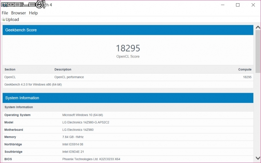This screenshot has width=261, height=163.
Task: Click the 18295 value in Compute column
Action: 247,77
